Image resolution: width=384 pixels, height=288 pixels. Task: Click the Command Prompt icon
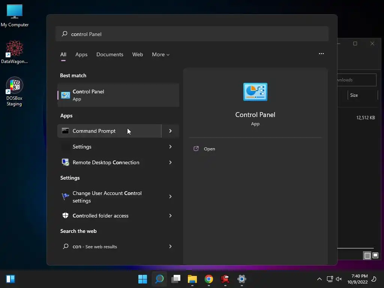point(65,131)
